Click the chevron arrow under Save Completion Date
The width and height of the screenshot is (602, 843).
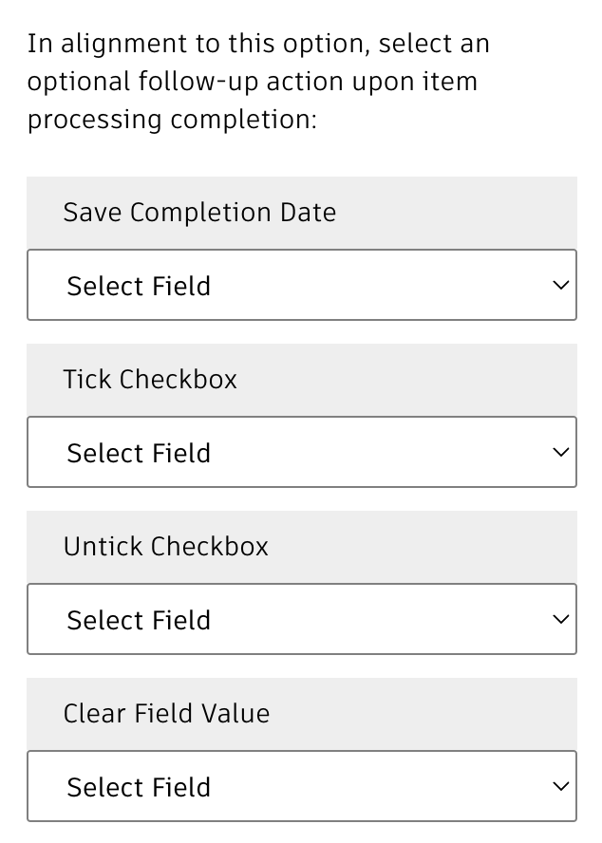(x=560, y=285)
